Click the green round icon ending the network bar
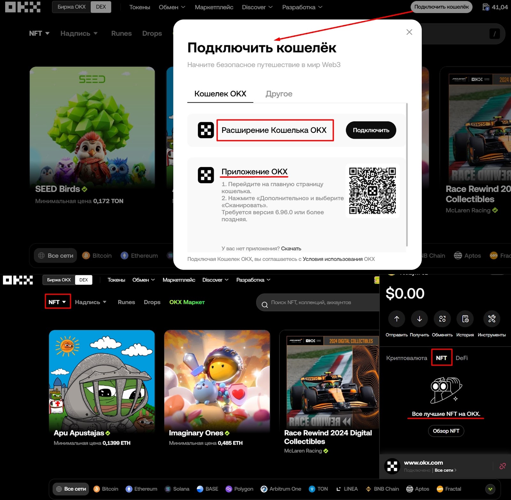The height and width of the screenshot is (500, 511). 490,489
